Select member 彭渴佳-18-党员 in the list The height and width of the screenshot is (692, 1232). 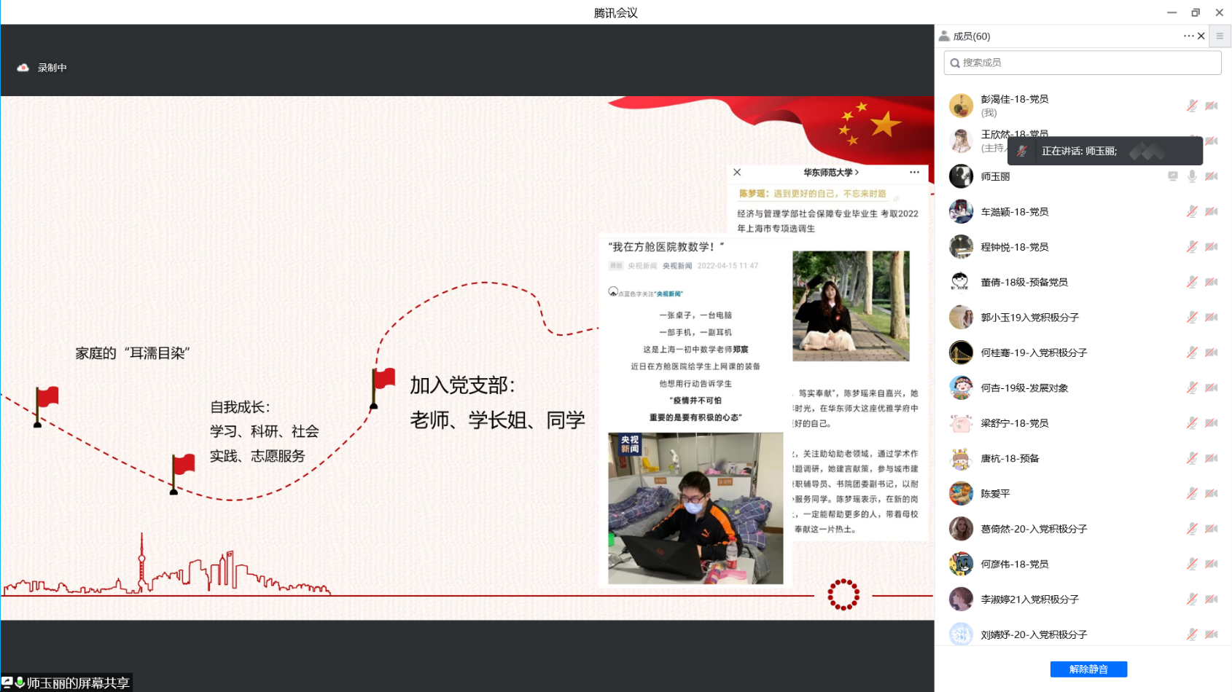coord(1083,106)
